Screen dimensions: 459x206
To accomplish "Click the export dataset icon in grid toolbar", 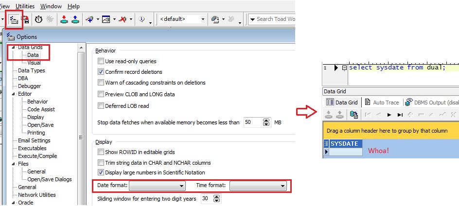I will (354, 115).
